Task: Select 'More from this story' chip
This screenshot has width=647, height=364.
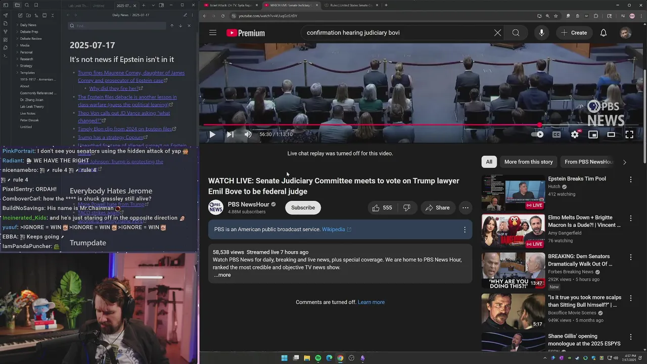Action: coord(528,162)
